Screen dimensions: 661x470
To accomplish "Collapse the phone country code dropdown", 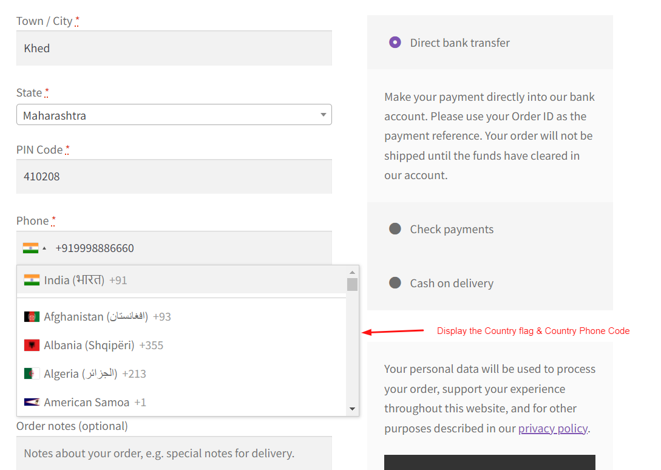I will (43, 247).
